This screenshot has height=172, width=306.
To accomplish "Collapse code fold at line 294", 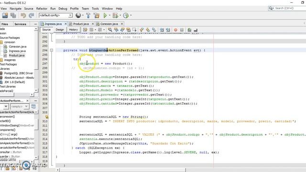I will point(52,50).
